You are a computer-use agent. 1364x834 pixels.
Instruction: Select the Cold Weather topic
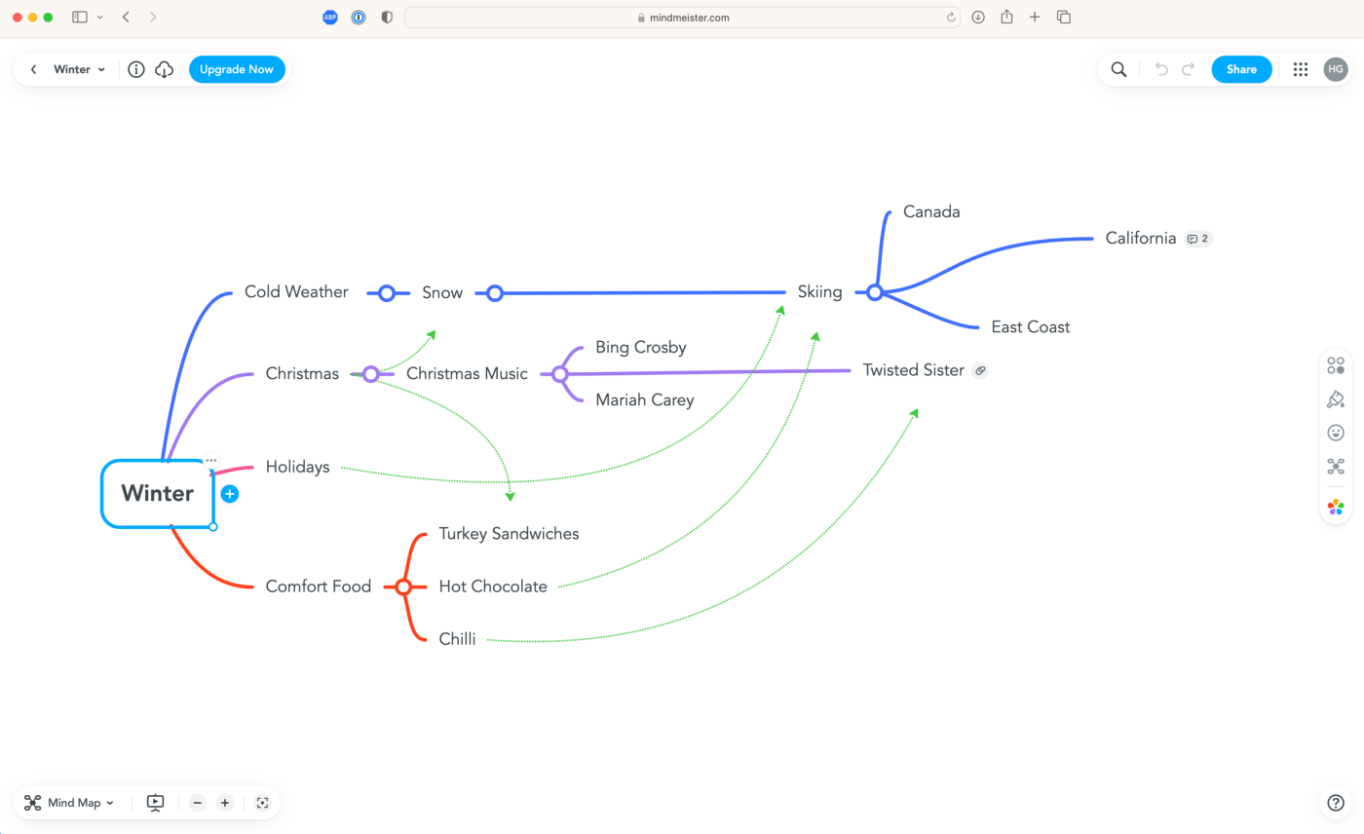(296, 292)
